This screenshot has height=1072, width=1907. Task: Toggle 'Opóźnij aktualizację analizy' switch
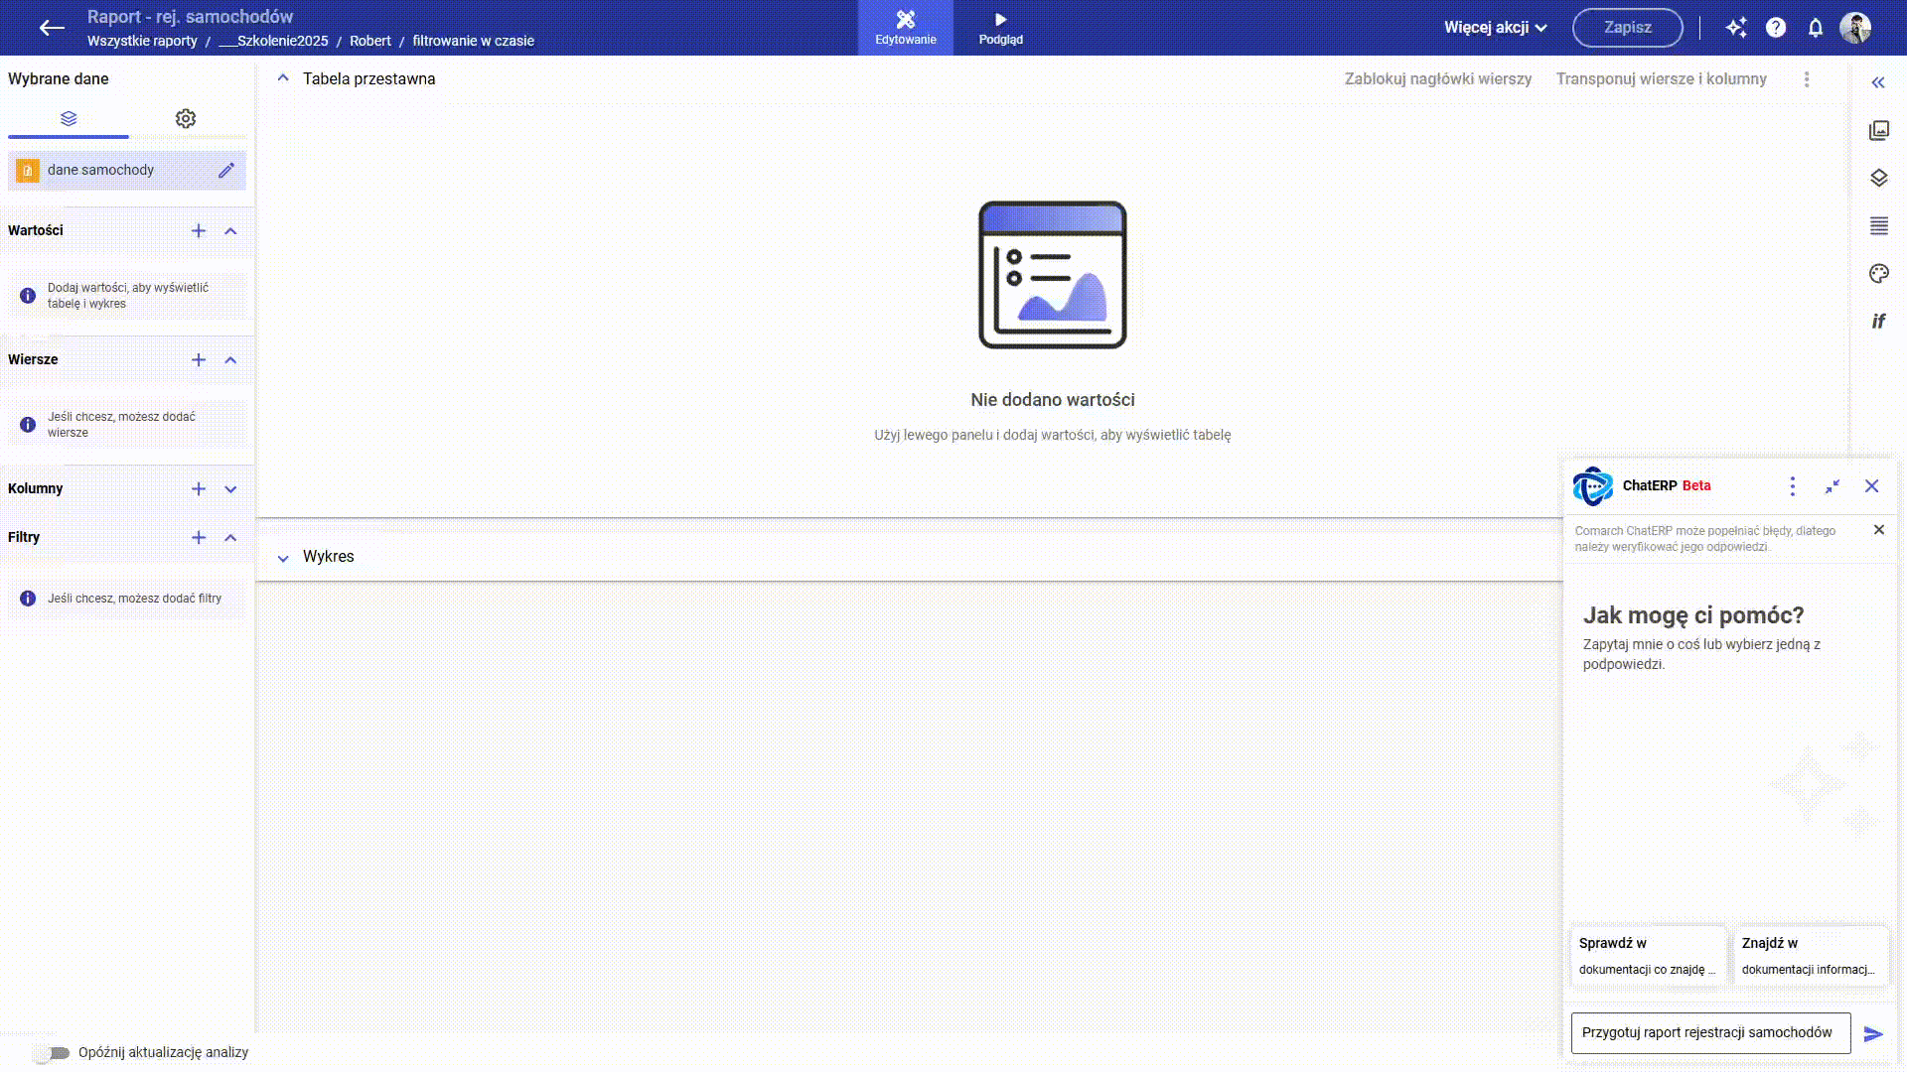click(51, 1053)
